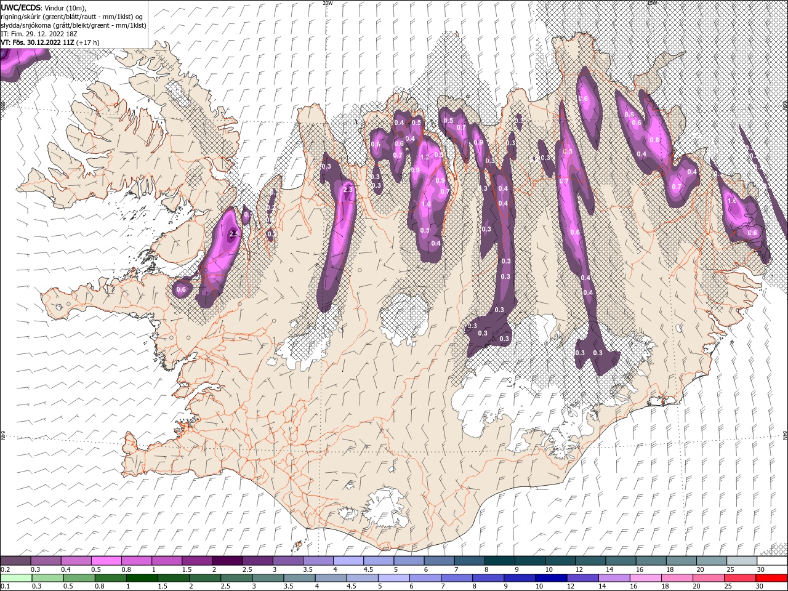This screenshot has height=591, width=788.
Task: Click the '1.6' precipitation value on the map
Action: (x=732, y=201)
